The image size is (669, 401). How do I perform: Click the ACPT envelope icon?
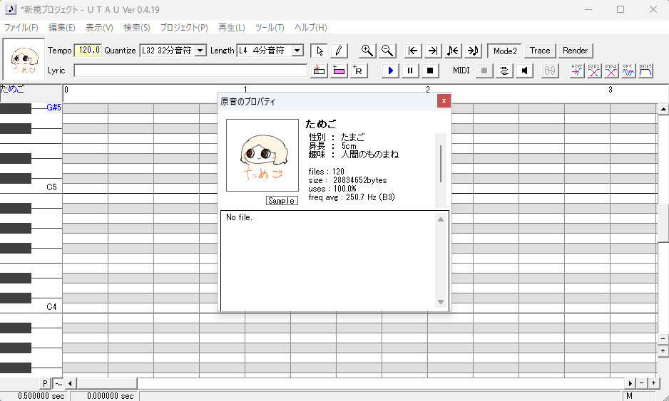click(577, 71)
